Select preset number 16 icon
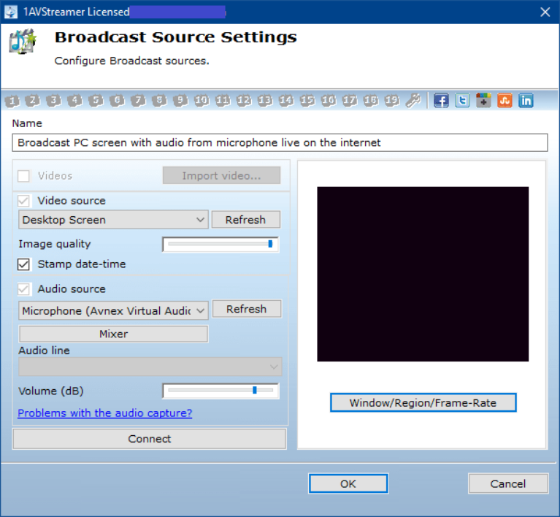The height and width of the screenshot is (517, 560). pos(329,101)
